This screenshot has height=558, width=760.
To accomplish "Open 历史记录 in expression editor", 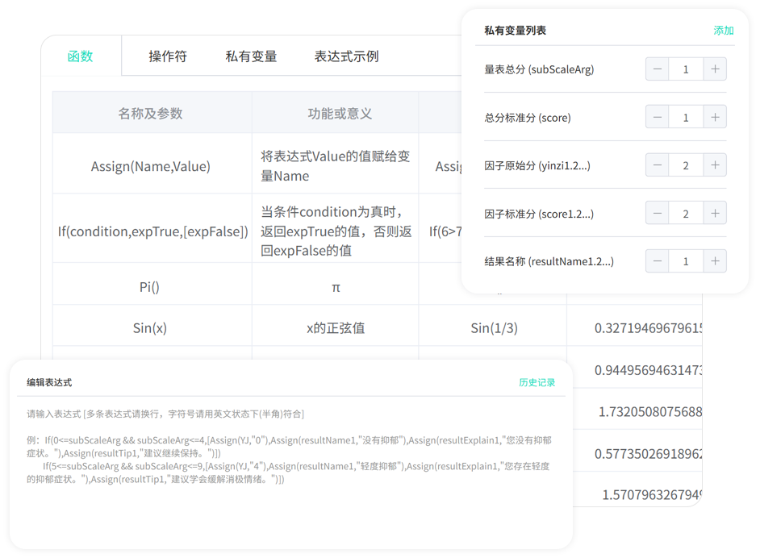I will pyautogui.click(x=537, y=382).
